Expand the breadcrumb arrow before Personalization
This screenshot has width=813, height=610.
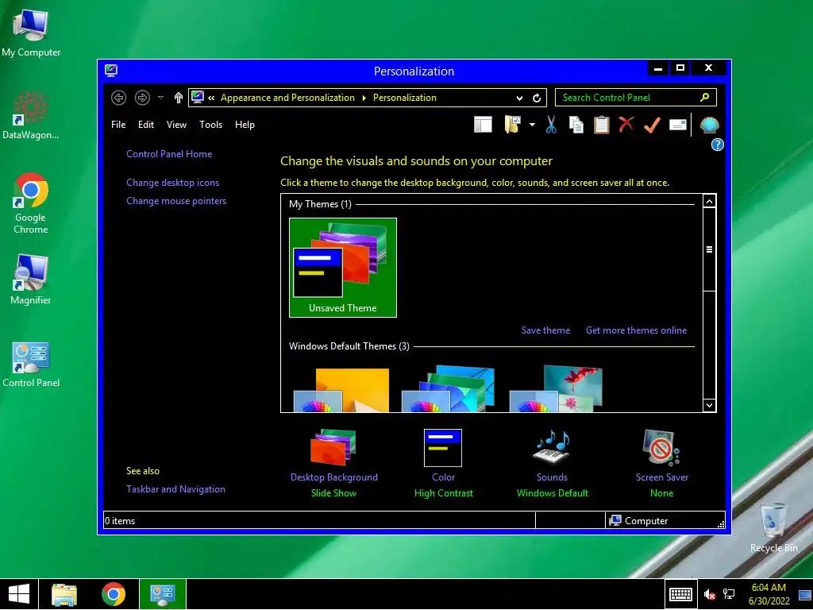[x=364, y=98]
